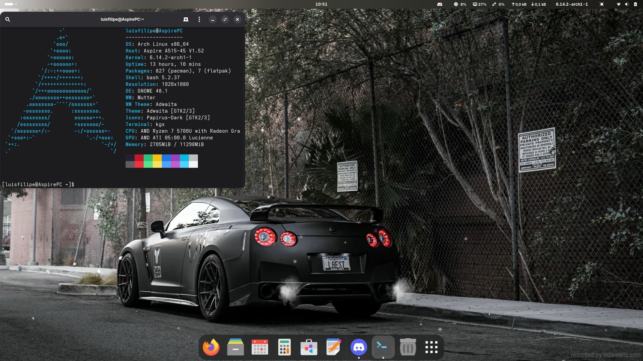This screenshot has width=643, height=361.
Task: Click the kernel version 6.14.2-arch1-1 label
Action: click(572, 4)
